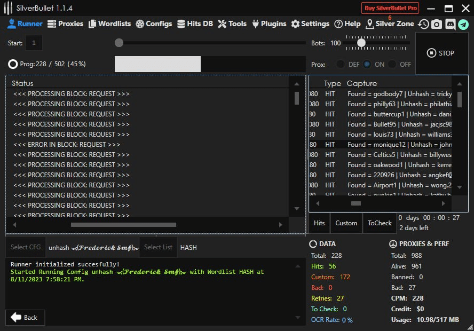Click the Hits DB database icon
The image size is (474, 331).
[x=181, y=23]
